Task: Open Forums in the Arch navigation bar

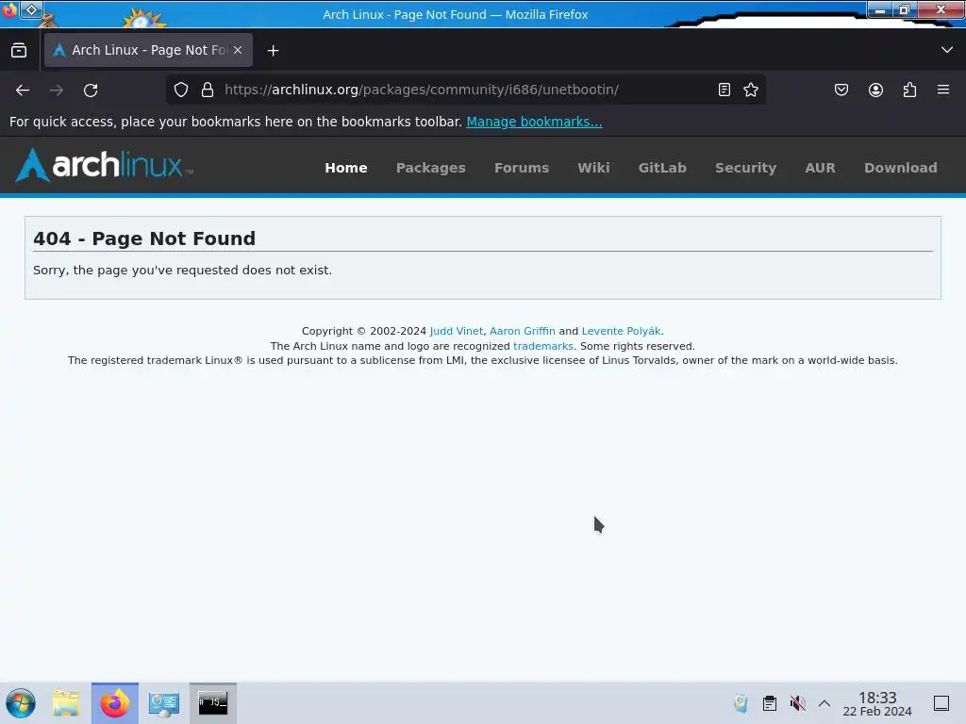Action: [521, 168]
